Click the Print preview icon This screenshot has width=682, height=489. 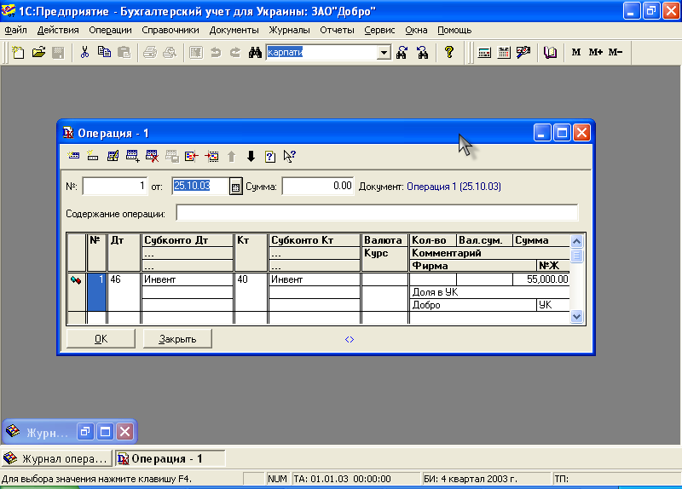(170, 53)
